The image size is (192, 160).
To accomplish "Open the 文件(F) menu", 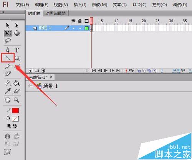I will [x=22, y=5].
